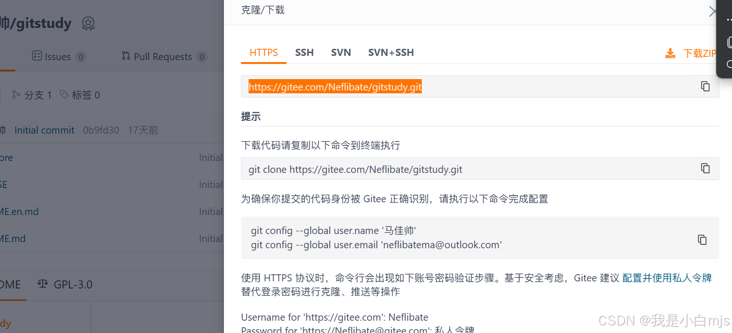Switch to the SVN tab
Screen dimensions: 732x333
(341, 53)
